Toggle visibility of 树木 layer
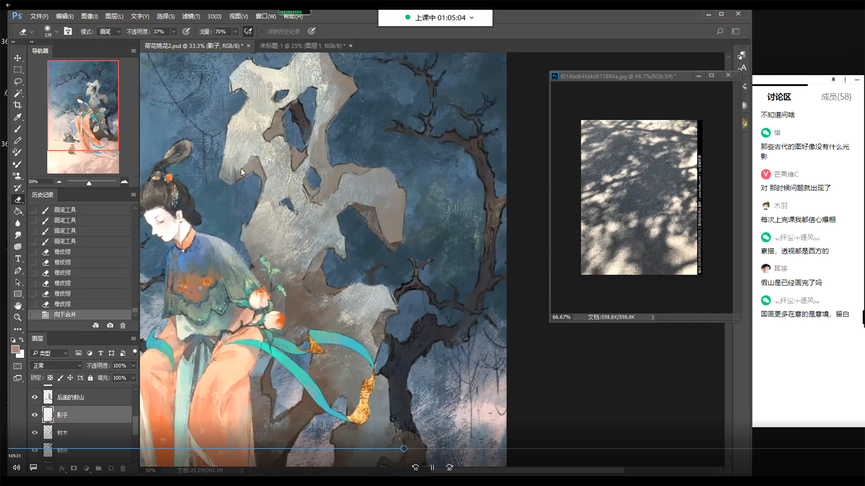Viewport: 865px width, 486px height. 35,432
